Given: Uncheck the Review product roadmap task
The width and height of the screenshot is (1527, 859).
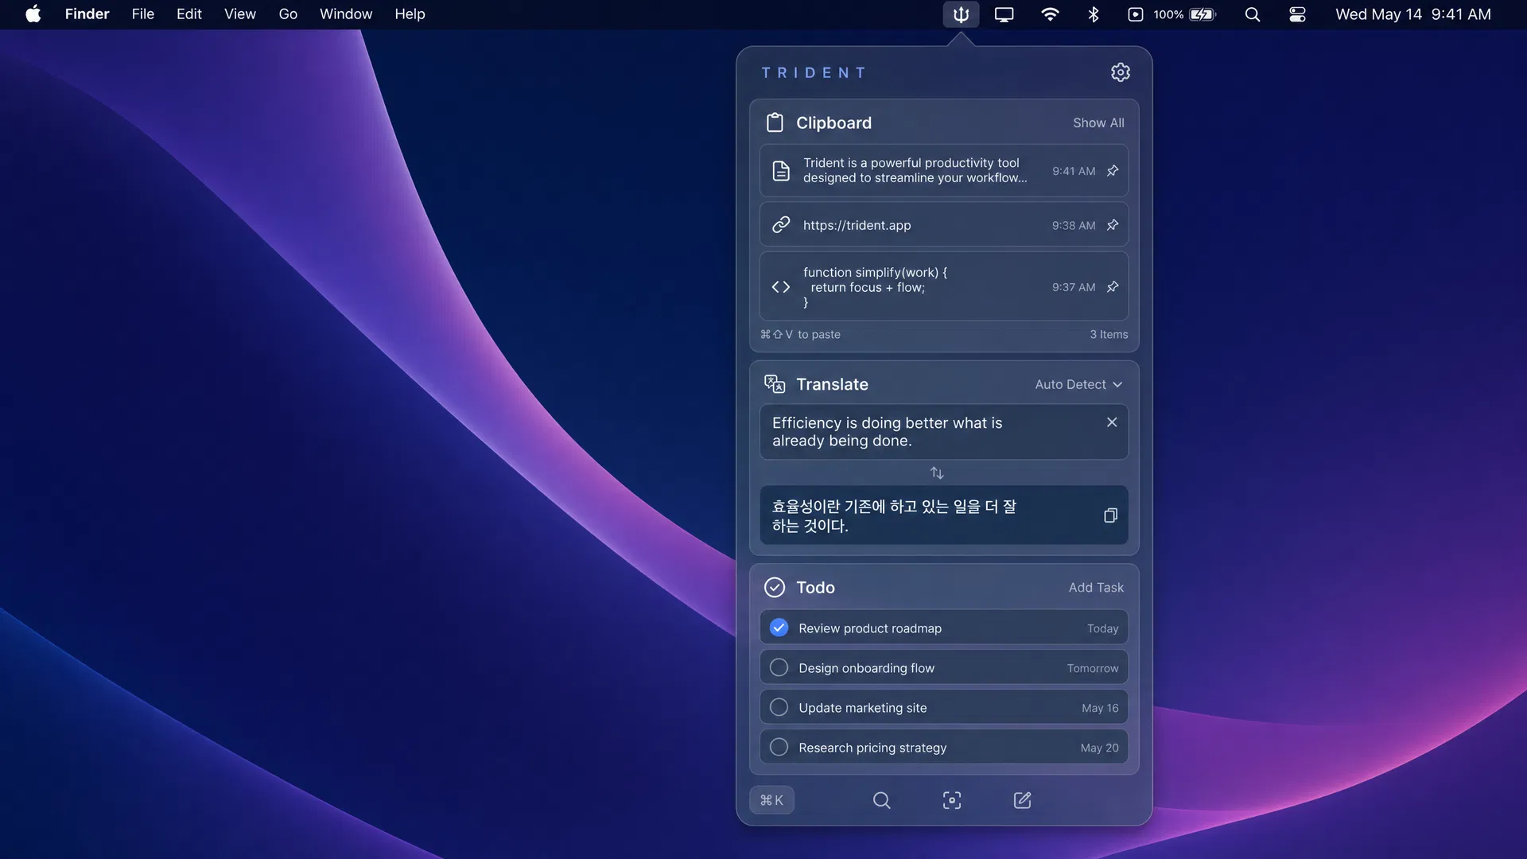Looking at the screenshot, I should click(779, 628).
